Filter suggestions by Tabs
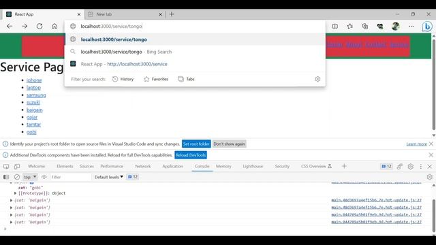Image resolution: width=436 pixels, height=245 pixels. 186,79
